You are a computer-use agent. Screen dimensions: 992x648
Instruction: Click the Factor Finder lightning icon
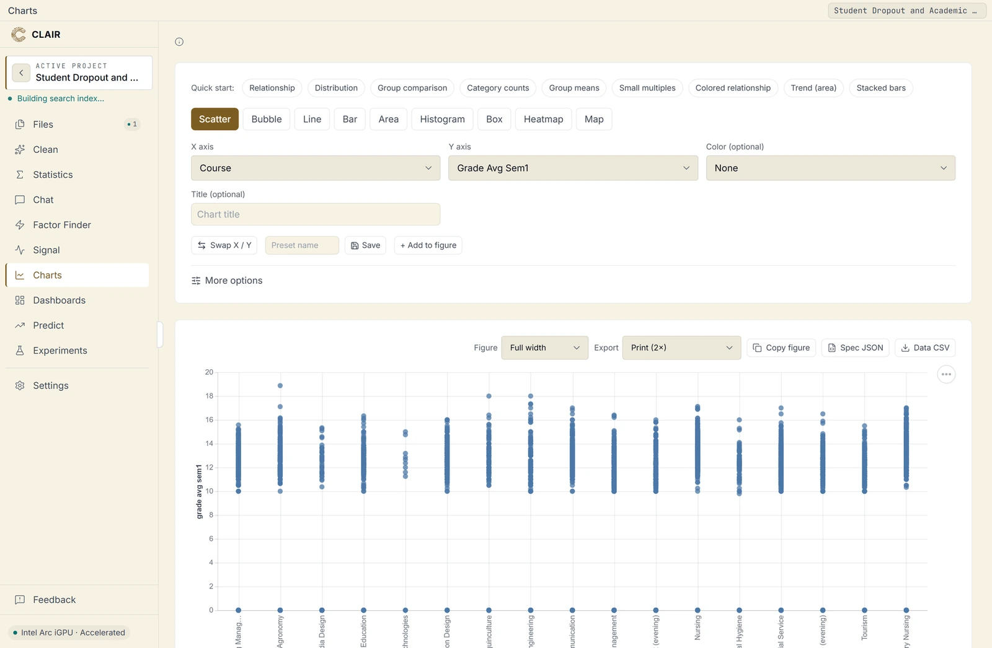pos(20,225)
